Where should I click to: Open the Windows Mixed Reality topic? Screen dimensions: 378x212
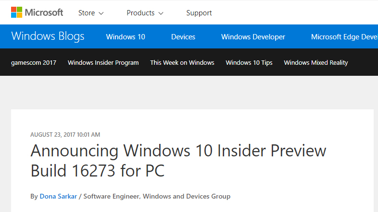click(x=316, y=62)
